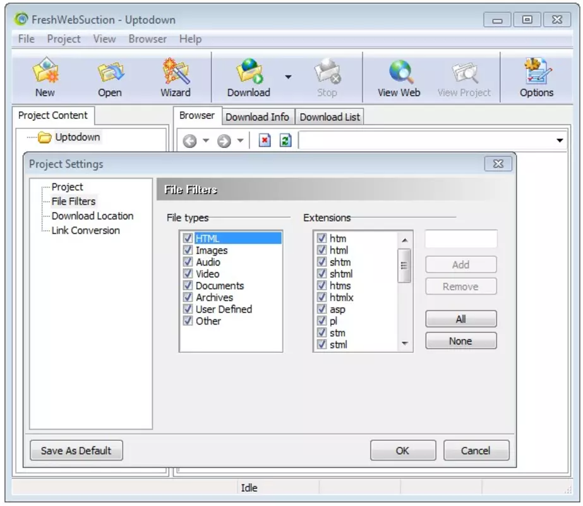Switch to the Download List tab
The width and height of the screenshot is (583, 506).
point(330,117)
